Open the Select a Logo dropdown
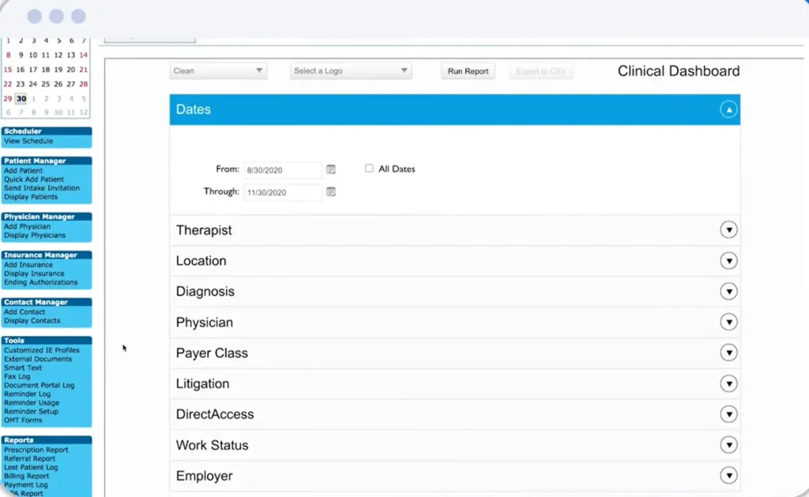The height and width of the screenshot is (497, 809). pyautogui.click(x=351, y=70)
